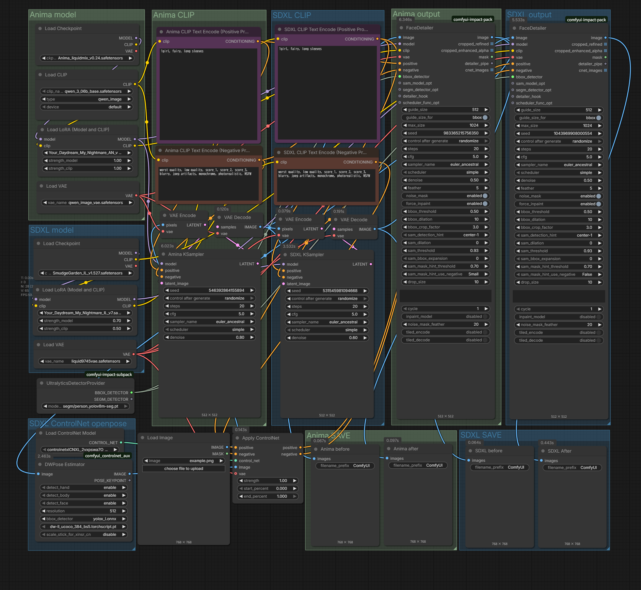
Task: Open the segm/person_yolov8m-seg.pt model selector
Action: [86, 406]
